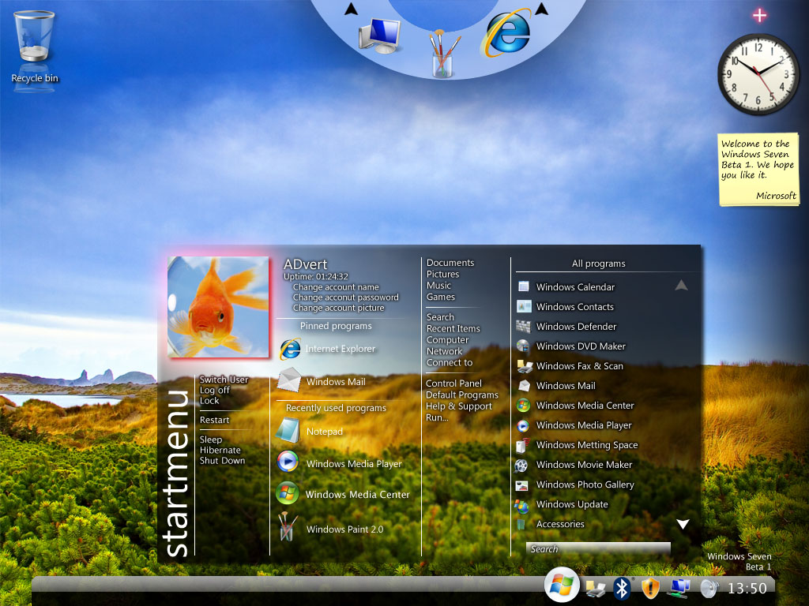The height and width of the screenshot is (606, 809).
Task: Open Help & Support
Action: click(x=459, y=406)
